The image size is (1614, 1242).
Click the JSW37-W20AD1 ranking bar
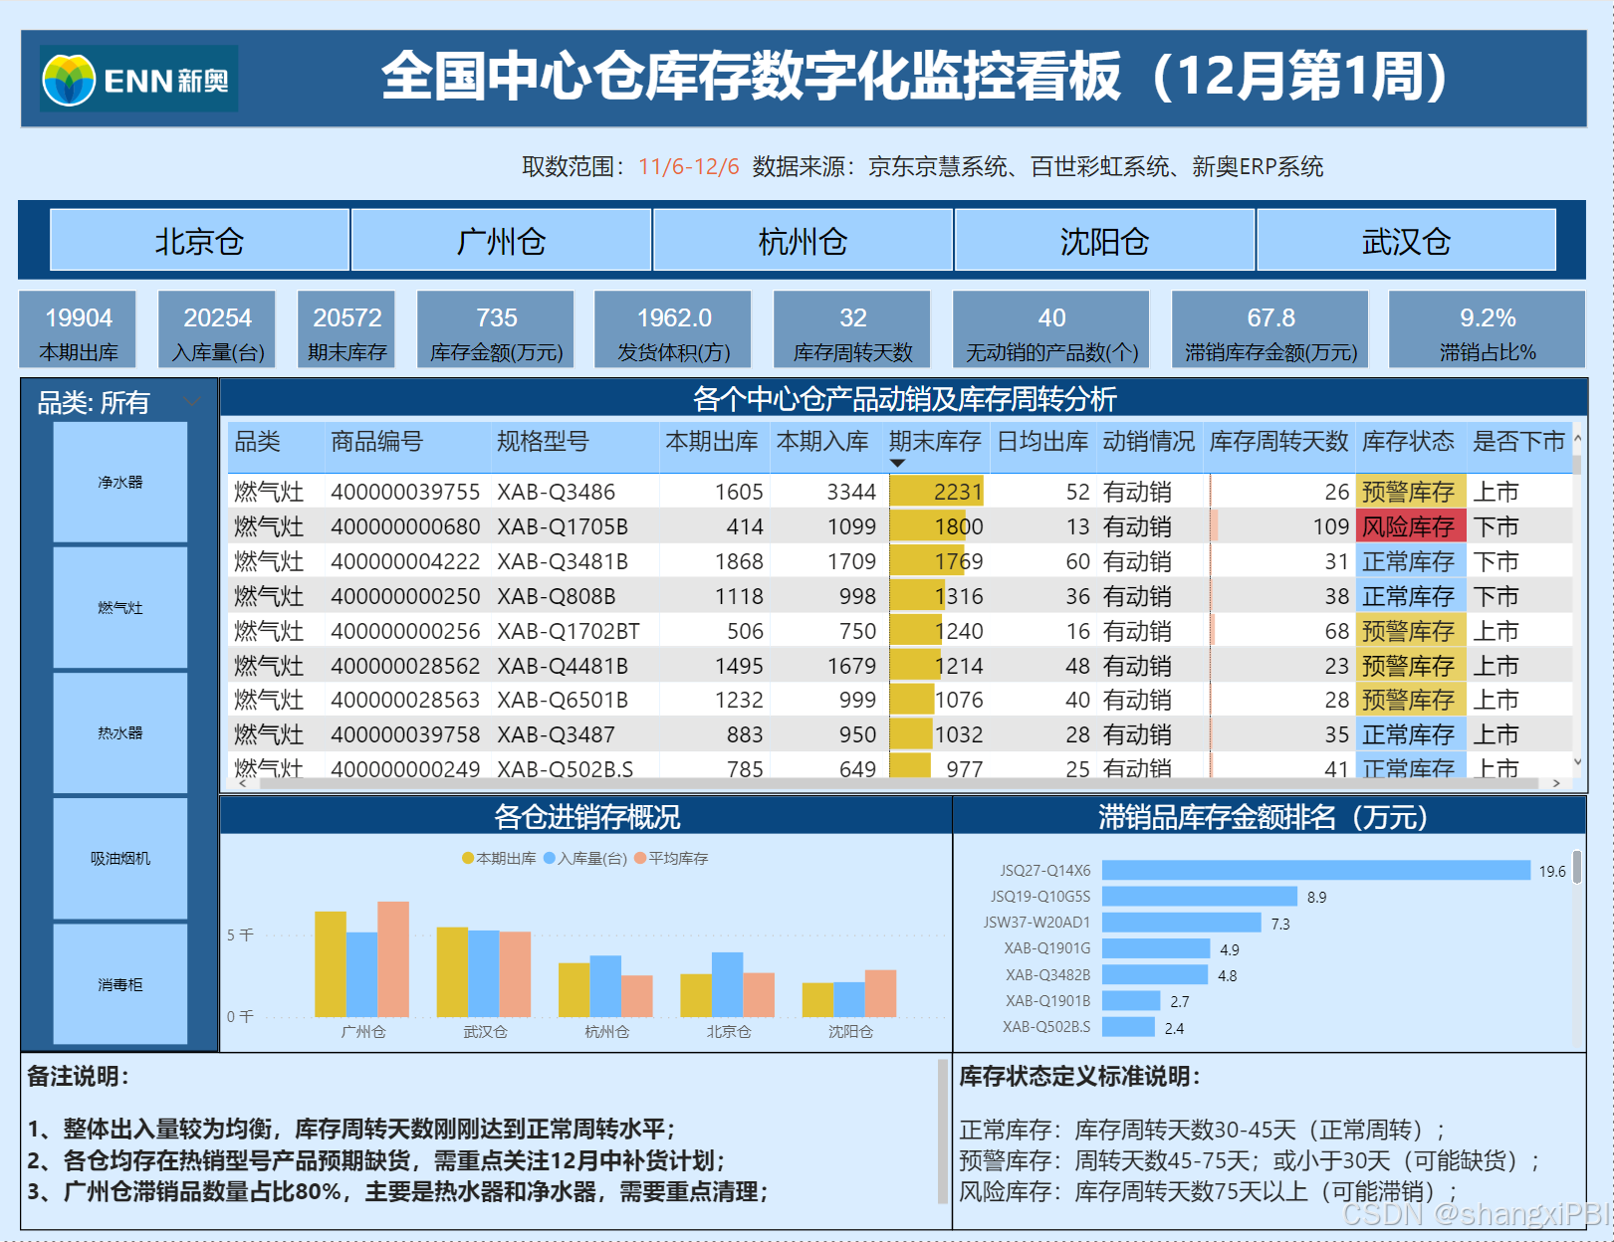[x=1182, y=923]
